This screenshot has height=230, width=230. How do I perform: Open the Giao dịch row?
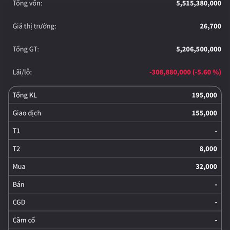tap(27, 113)
